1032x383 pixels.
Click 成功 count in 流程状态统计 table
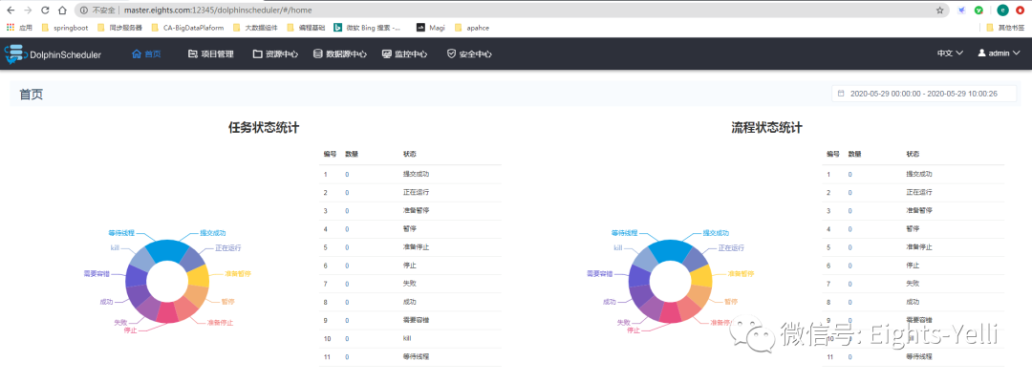coord(849,302)
